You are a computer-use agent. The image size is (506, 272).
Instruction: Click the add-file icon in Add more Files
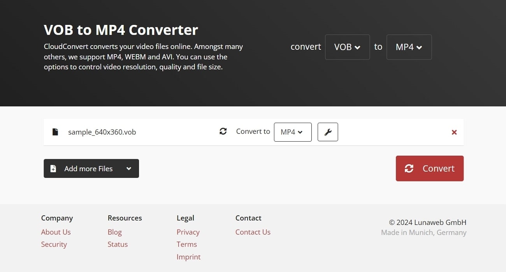click(x=53, y=168)
